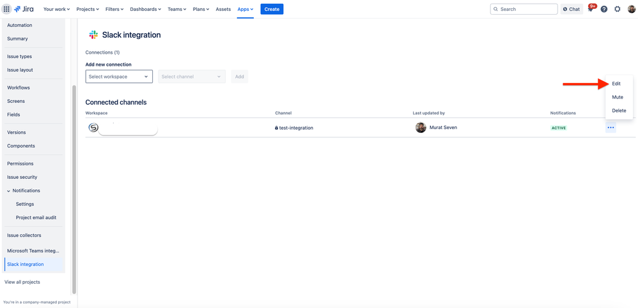Click the Jira logo

(24, 9)
